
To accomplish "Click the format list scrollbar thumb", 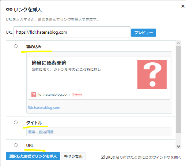I will [x=178, y=89].
